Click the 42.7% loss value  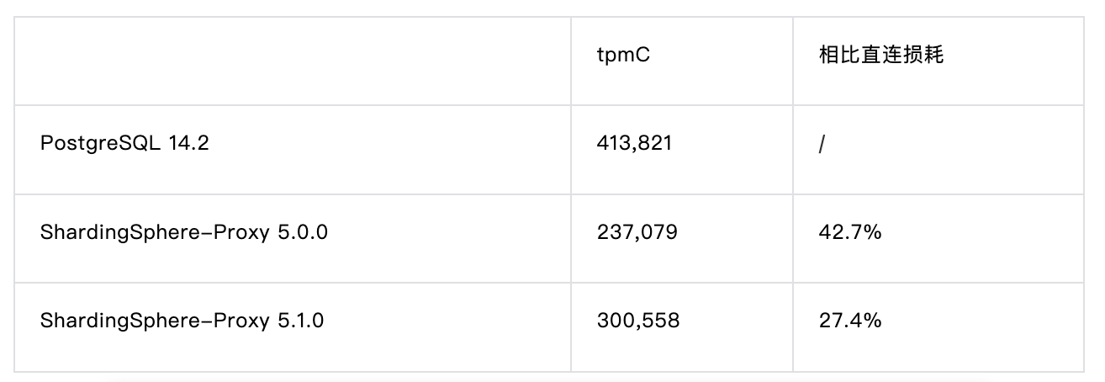click(x=849, y=232)
